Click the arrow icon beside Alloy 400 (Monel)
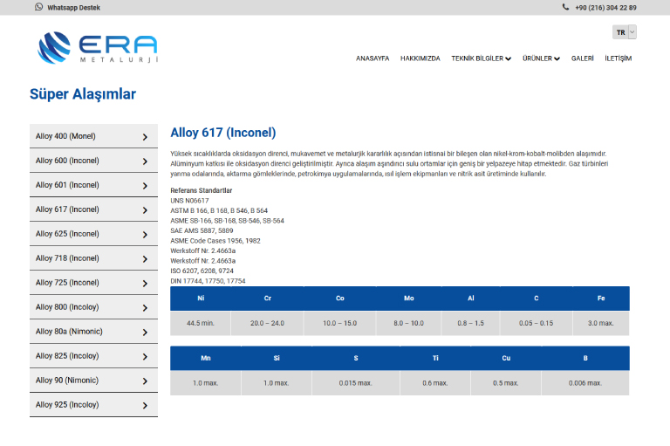This screenshot has height=446, width=670. click(145, 137)
